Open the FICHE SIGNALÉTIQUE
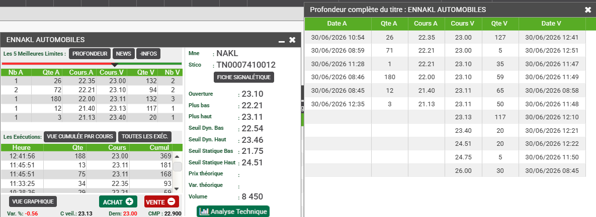The height and width of the screenshot is (217, 596). 243,77
